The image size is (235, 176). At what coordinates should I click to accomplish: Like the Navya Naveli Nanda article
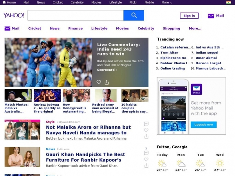[x=146, y=130]
